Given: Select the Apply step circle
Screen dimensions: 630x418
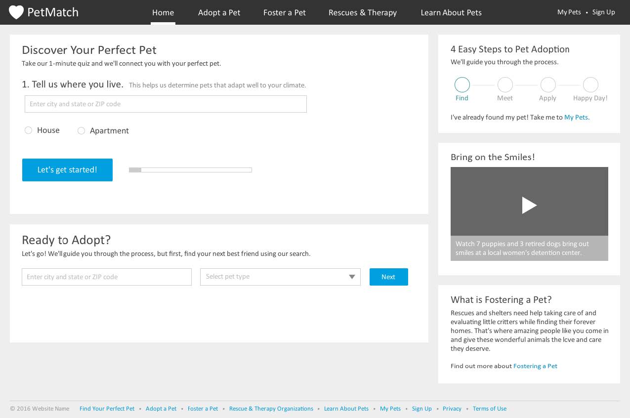Looking at the screenshot, I should click(x=547, y=85).
